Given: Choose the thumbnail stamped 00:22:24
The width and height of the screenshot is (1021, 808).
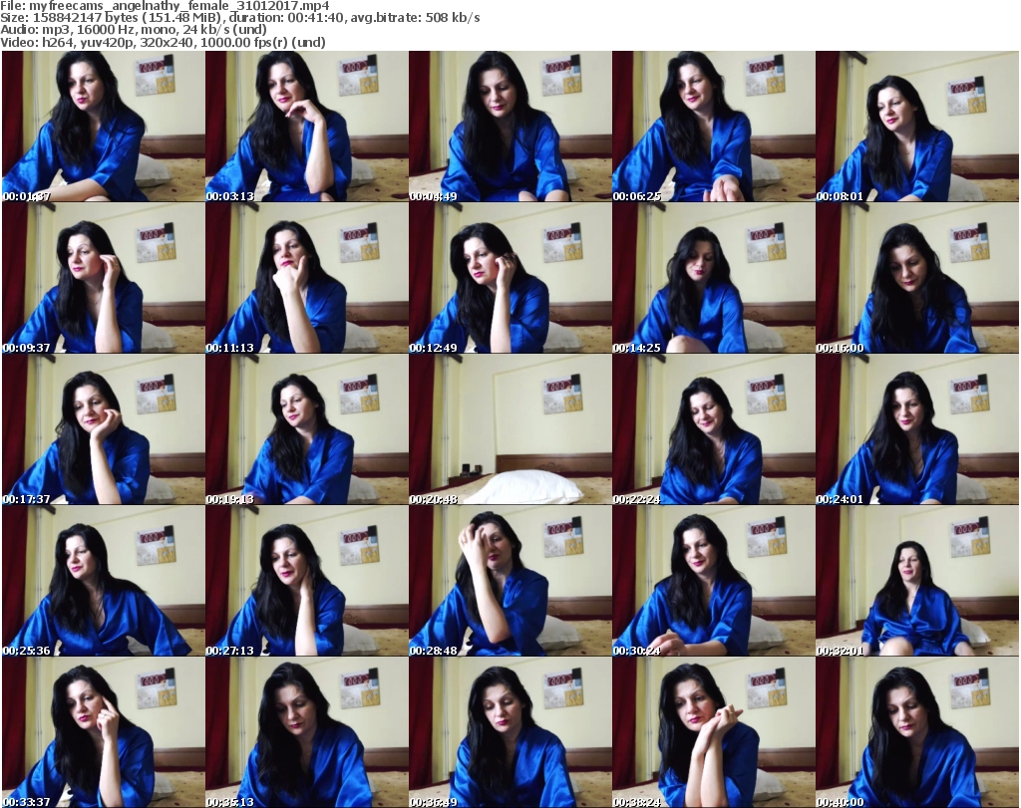Looking at the screenshot, I should click(x=713, y=429).
